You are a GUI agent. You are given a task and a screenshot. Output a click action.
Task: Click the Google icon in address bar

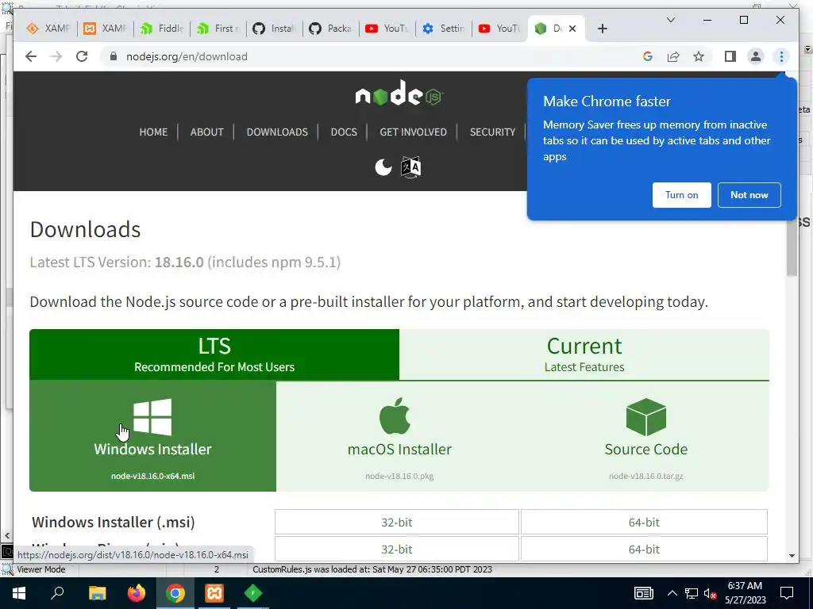[648, 56]
